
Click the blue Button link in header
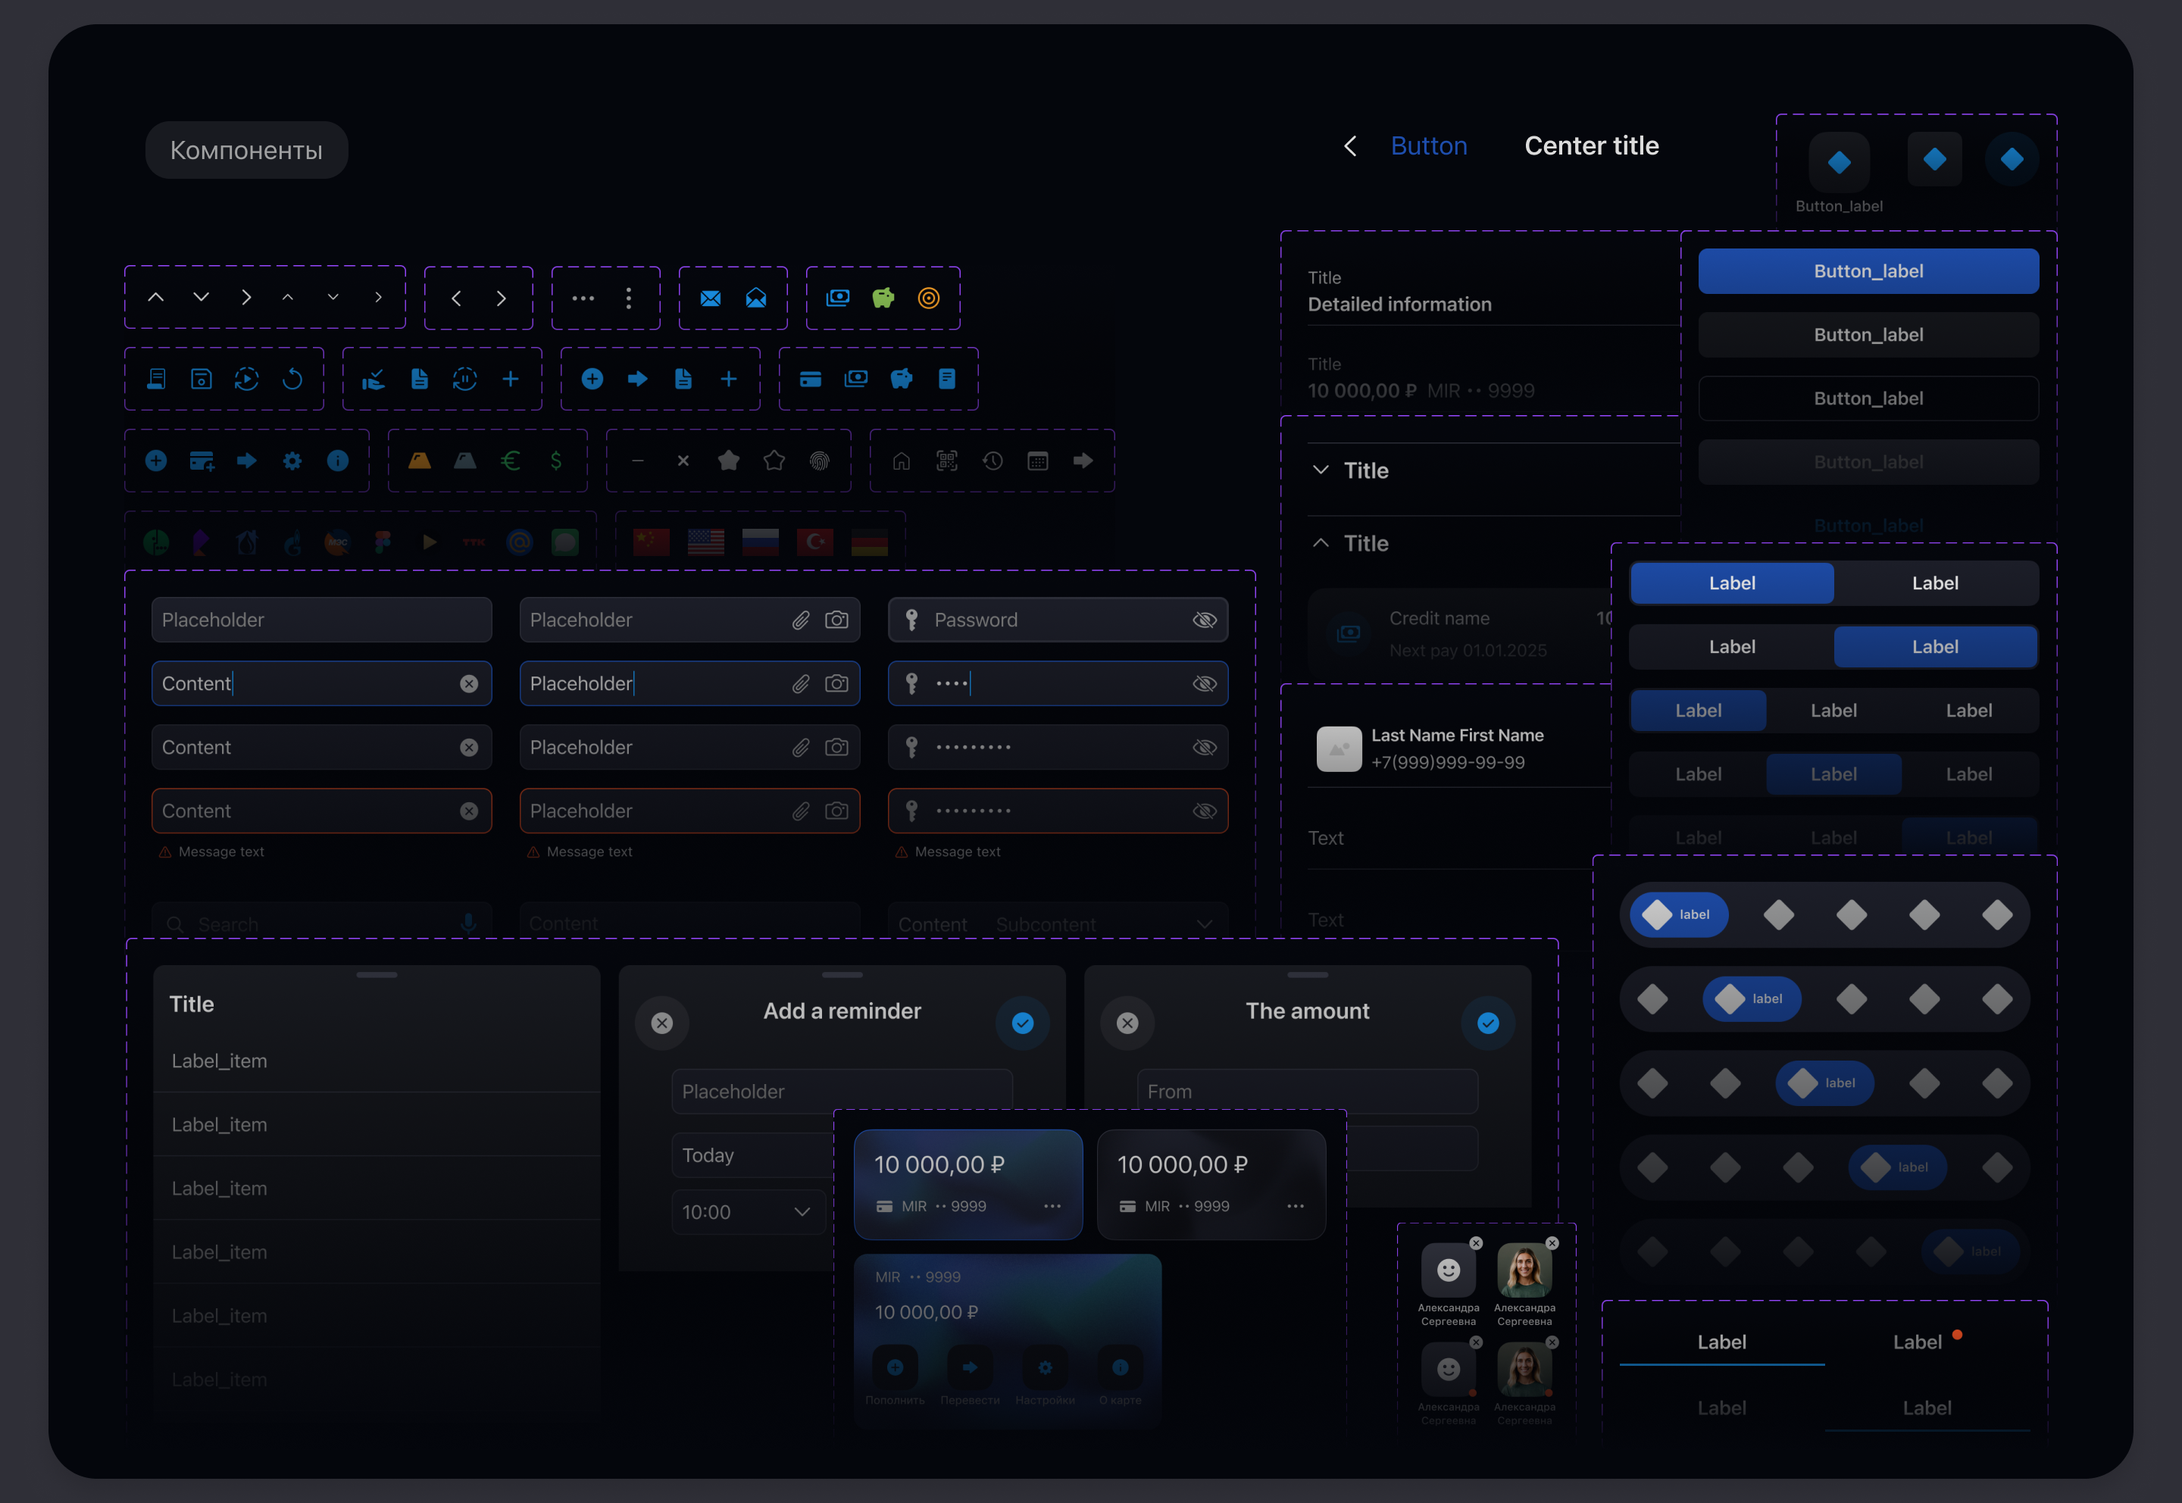[1427, 146]
